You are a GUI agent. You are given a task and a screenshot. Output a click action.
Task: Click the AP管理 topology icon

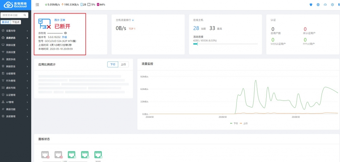click(3, 102)
